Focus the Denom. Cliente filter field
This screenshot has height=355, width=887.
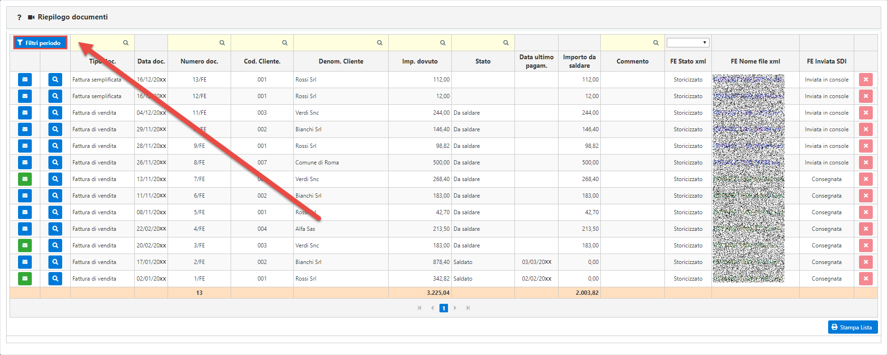341,43
